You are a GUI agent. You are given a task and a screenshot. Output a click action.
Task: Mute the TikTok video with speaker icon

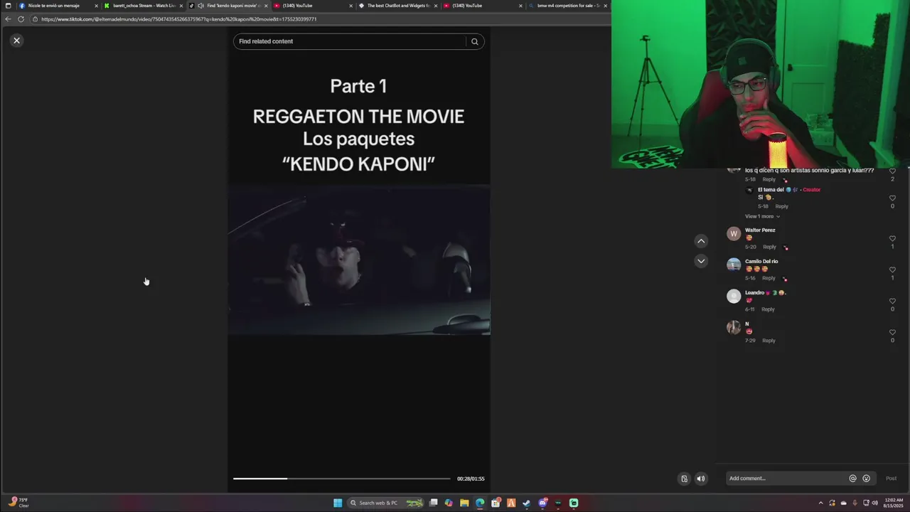[700, 479]
